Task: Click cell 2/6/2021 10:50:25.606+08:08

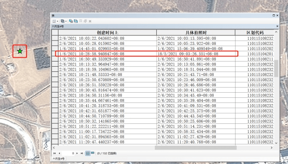Action: coord(196,121)
